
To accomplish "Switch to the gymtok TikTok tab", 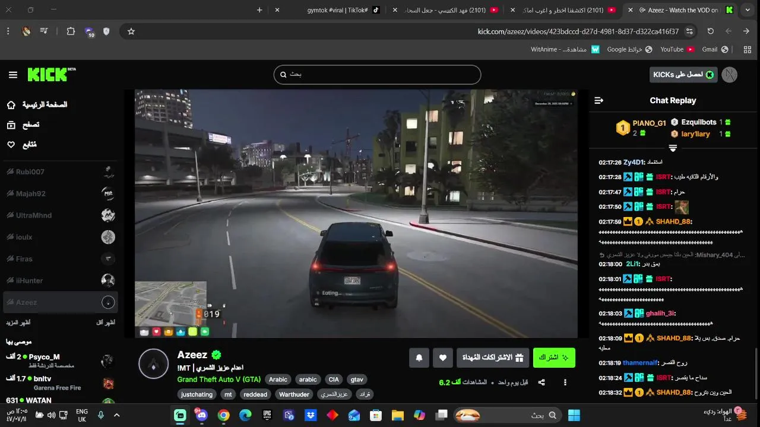I will (337, 10).
